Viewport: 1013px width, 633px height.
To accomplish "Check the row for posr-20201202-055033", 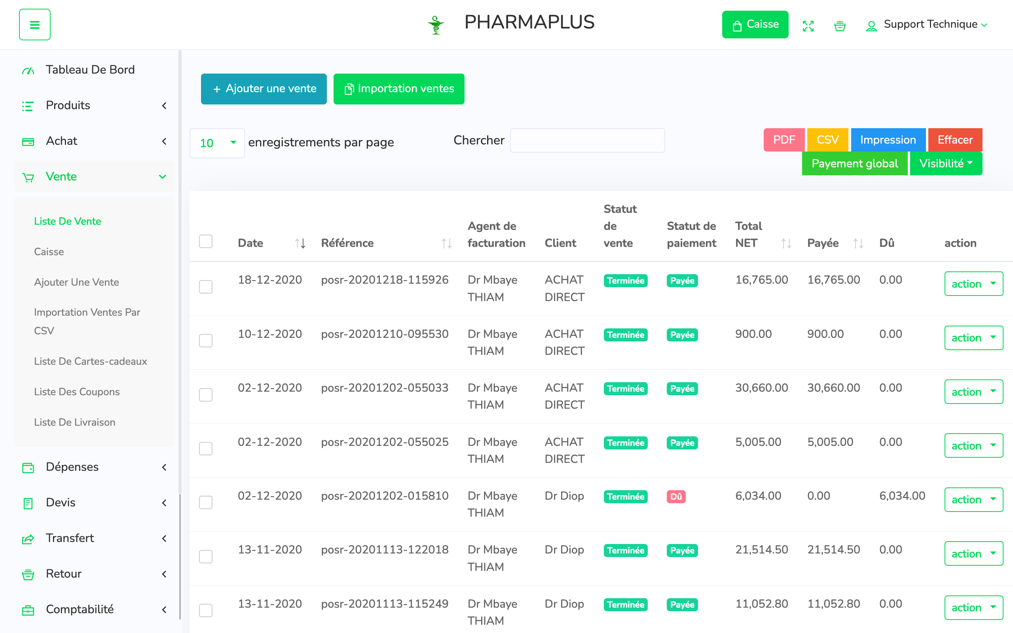I will [x=205, y=395].
